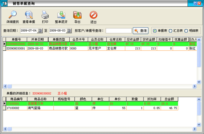Viewport: 204px width, 134px height.
Task: Focus the 按客户/单据号查询 text field
Action: click(119, 31)
